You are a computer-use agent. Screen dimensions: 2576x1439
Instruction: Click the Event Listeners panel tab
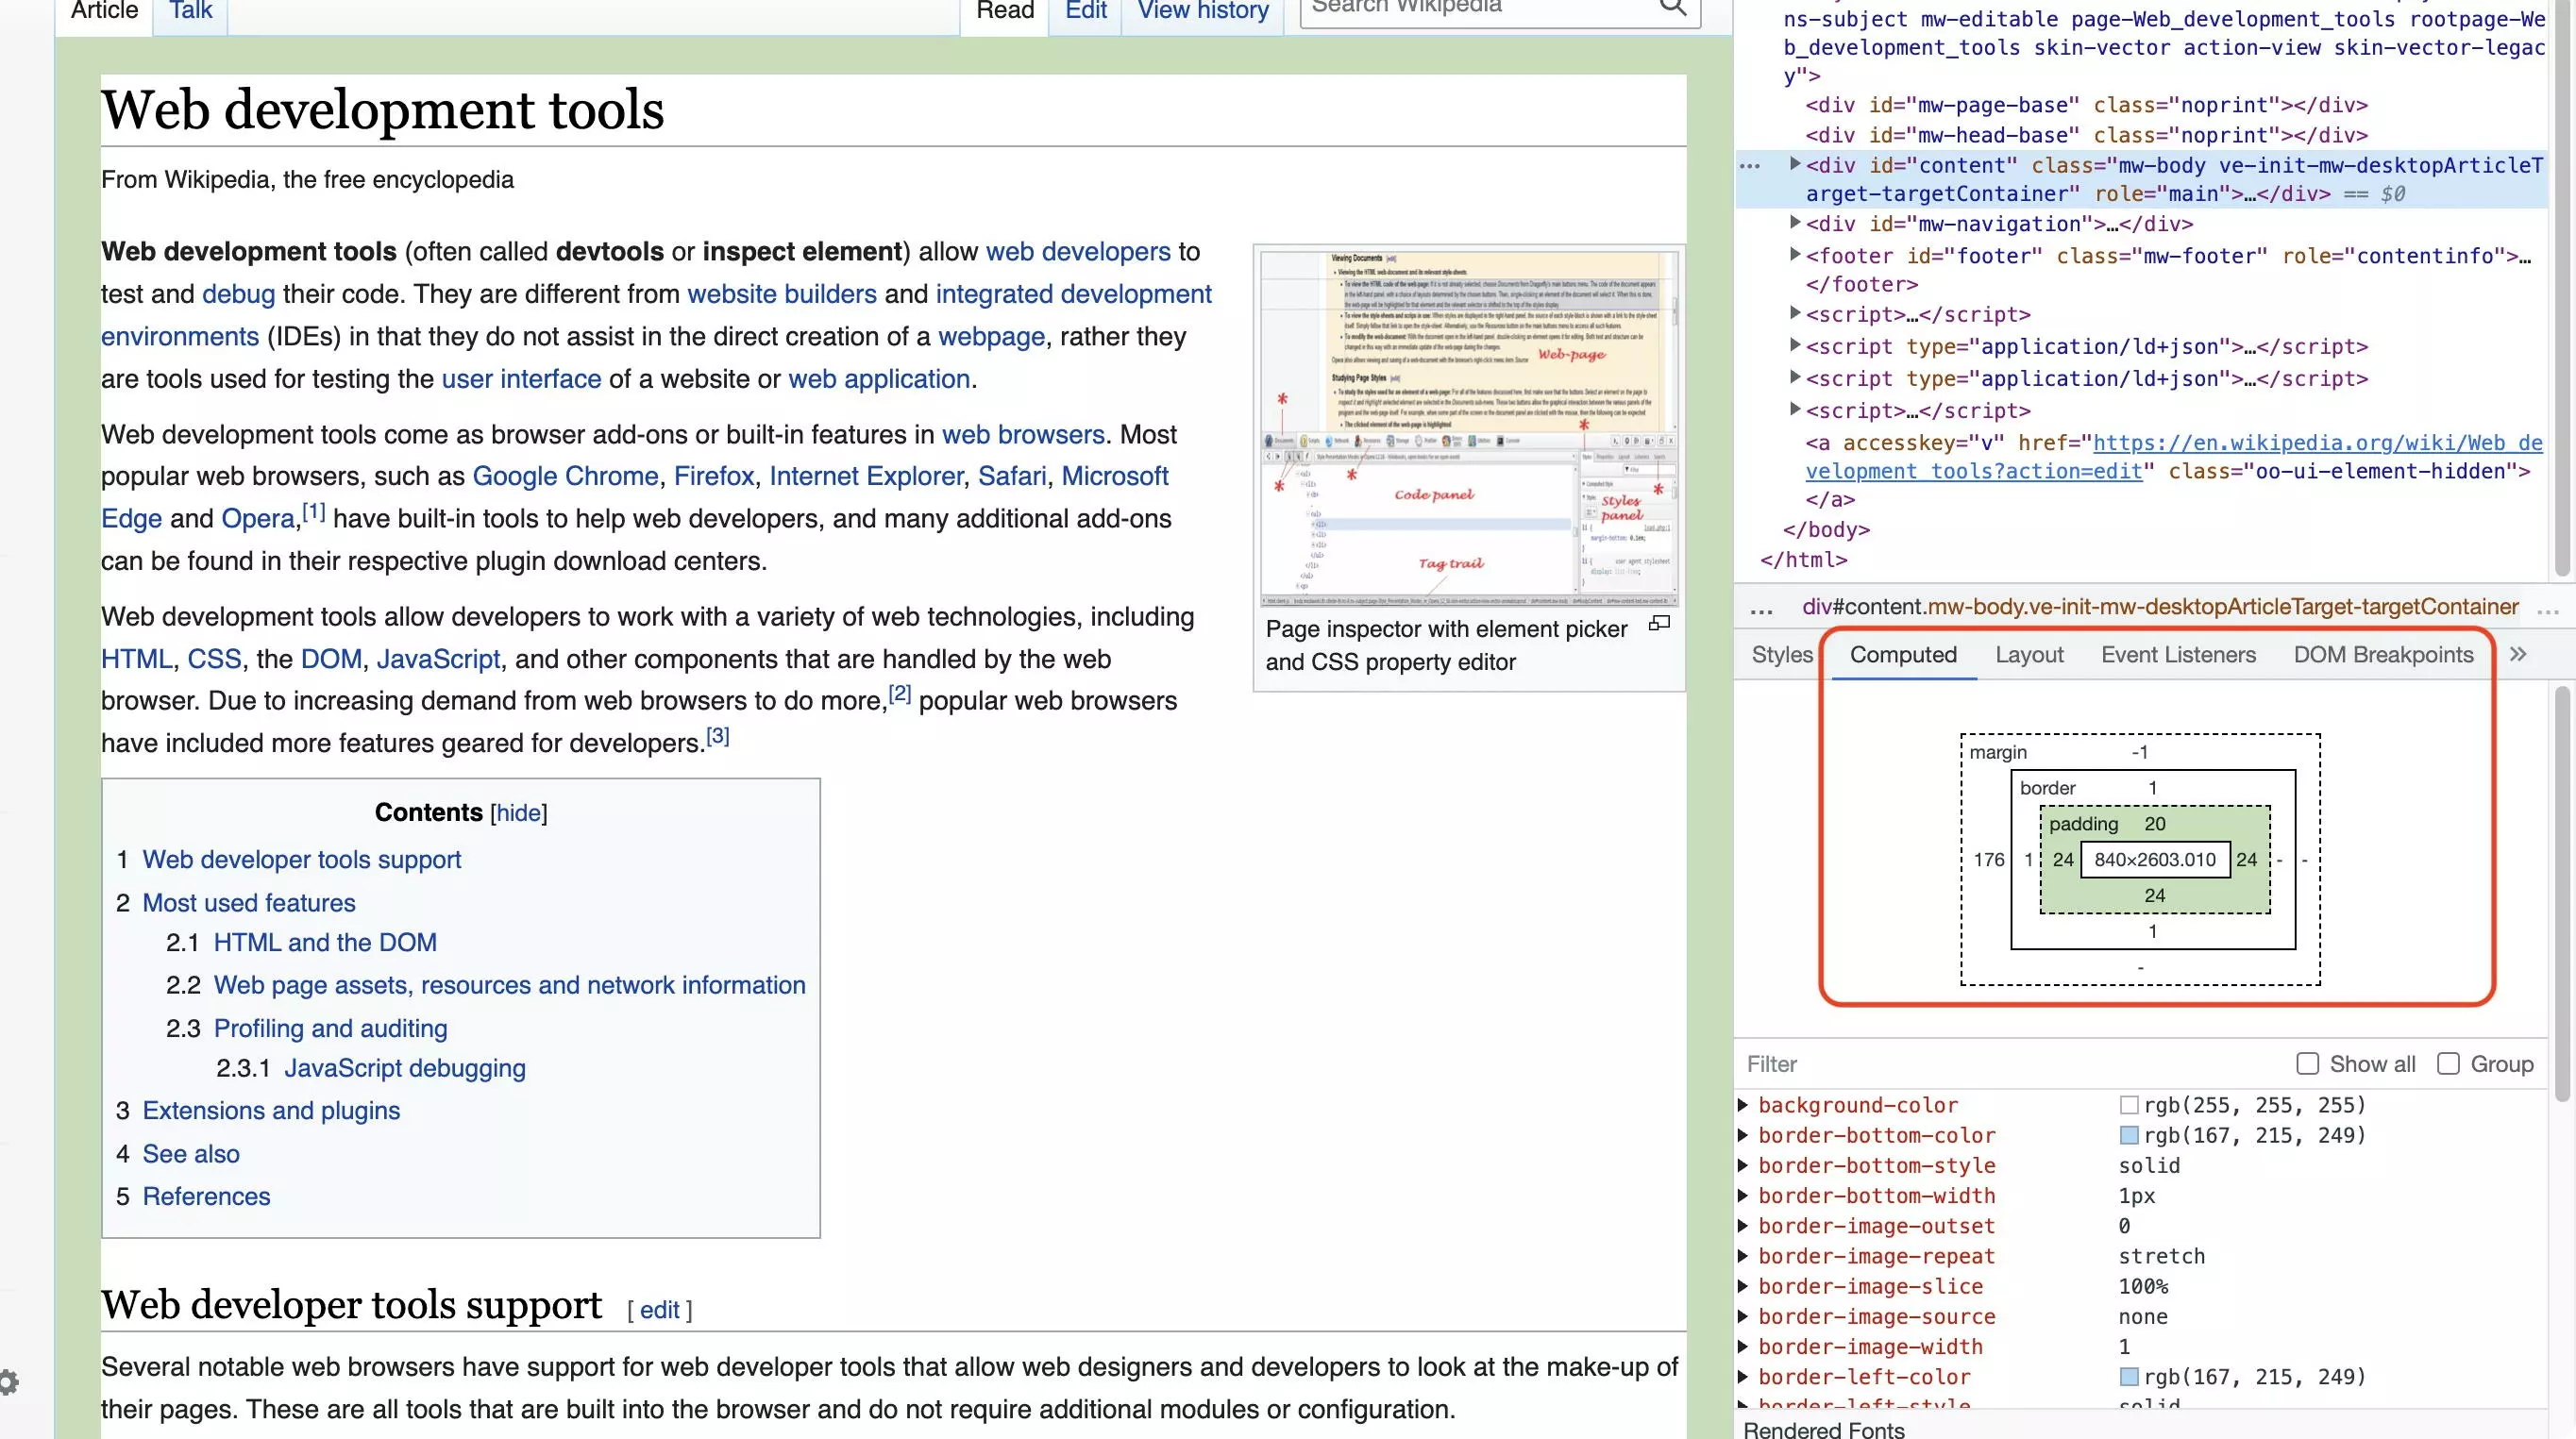[2178, 654]
